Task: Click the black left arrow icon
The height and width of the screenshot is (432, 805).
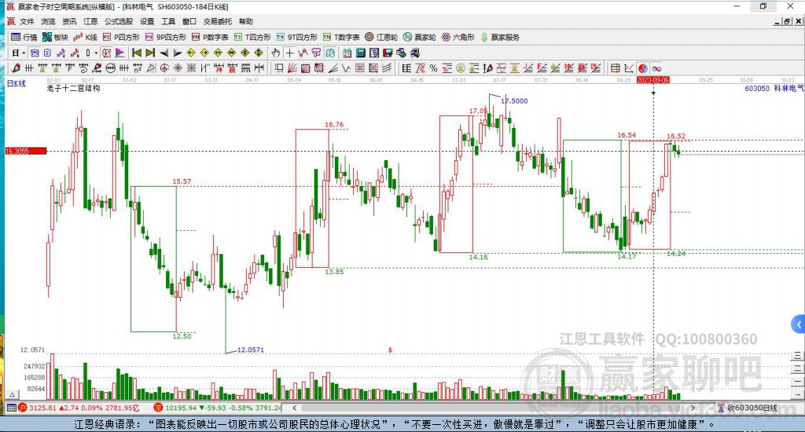Action: 164,53
